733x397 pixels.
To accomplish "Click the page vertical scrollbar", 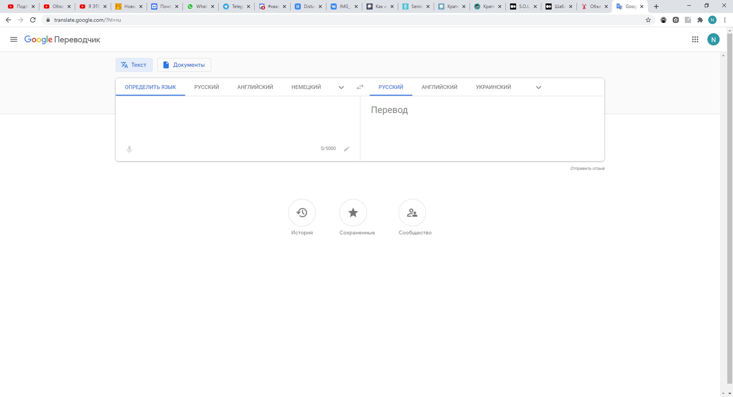I will 730,208.
